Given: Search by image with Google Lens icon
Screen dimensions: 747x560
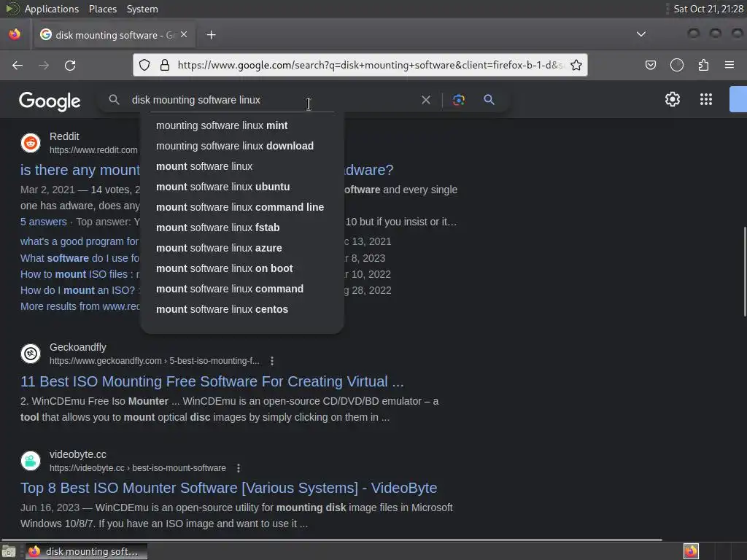Looking at the screenshot, I should pos(459,100).
